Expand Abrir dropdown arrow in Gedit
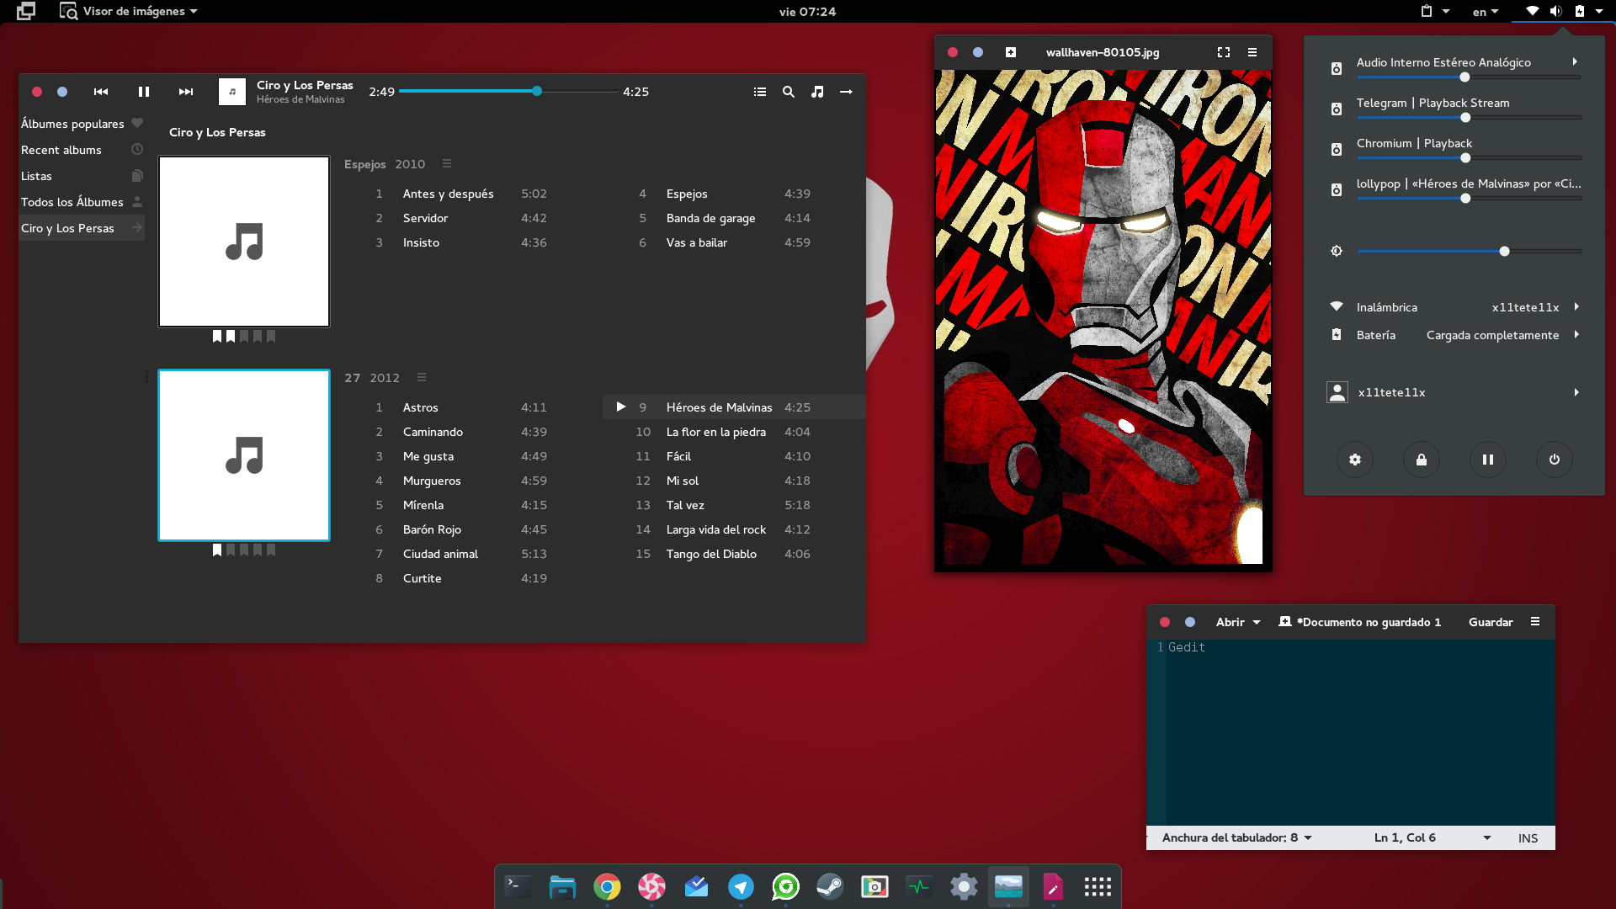This screenshot has height=909, width=1616. point(1257,622)
